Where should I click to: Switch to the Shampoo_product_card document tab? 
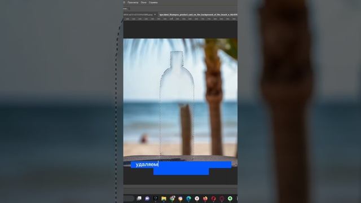pos(198,15)
